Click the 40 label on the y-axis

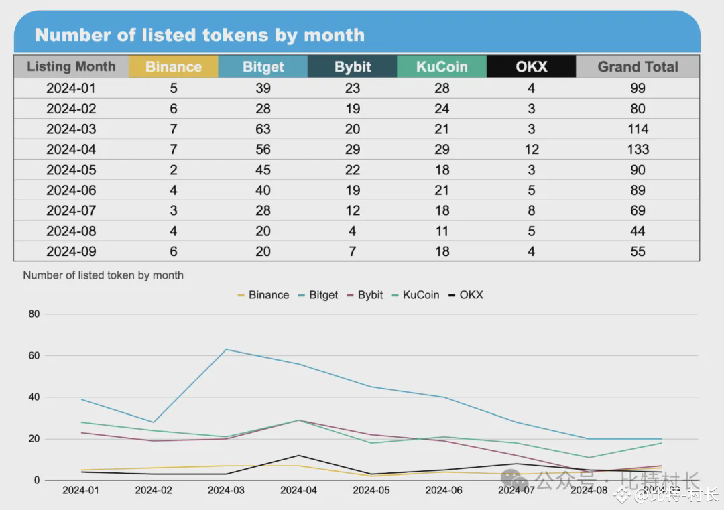pos(34,397)
